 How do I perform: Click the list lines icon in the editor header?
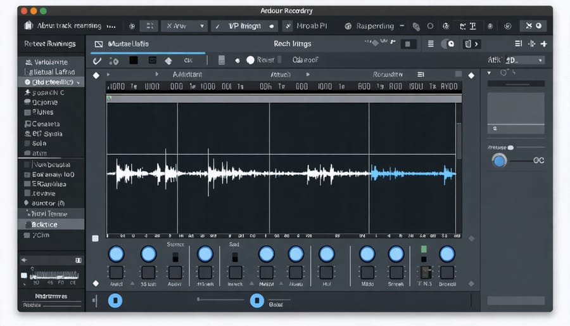[x=431, y=44]
